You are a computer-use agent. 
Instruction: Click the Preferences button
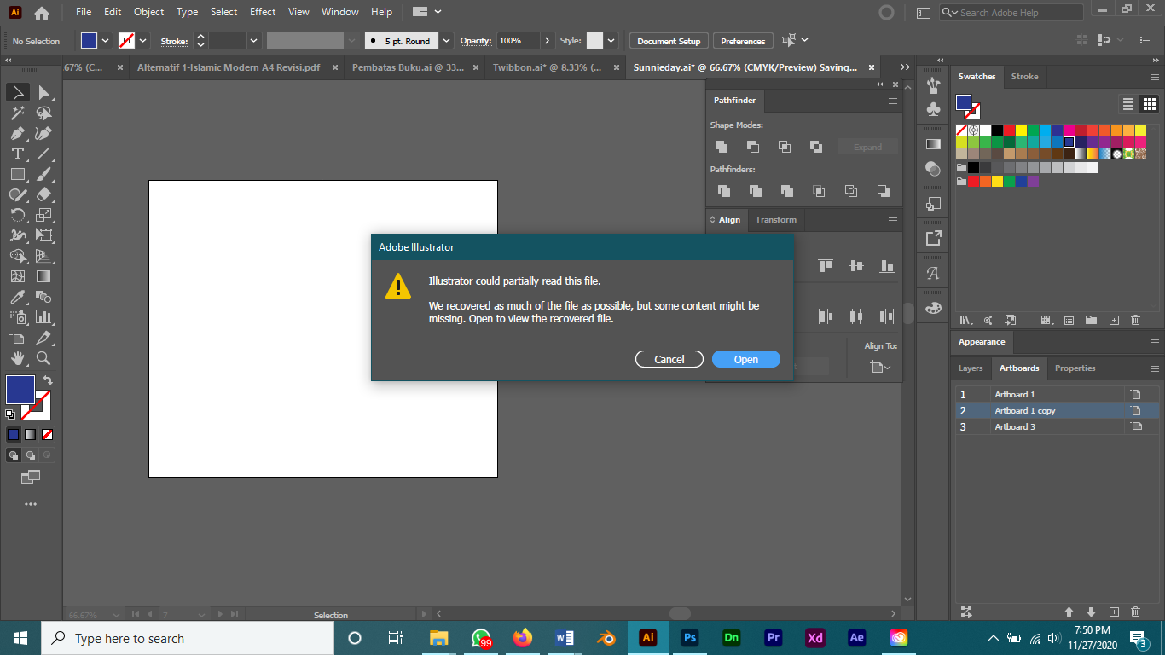pyautogui.click(x=743, y=41)
